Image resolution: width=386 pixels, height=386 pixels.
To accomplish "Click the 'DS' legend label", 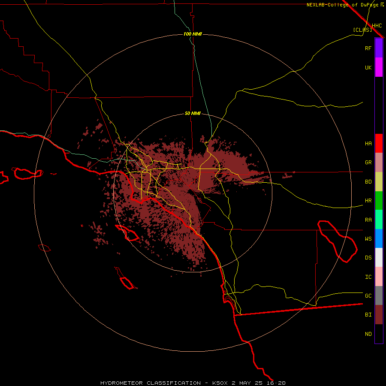I will (368, 258).
